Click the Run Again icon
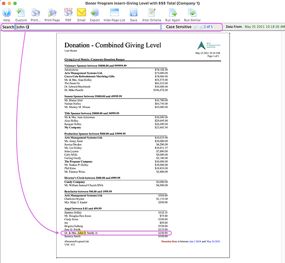 [173, 13]
